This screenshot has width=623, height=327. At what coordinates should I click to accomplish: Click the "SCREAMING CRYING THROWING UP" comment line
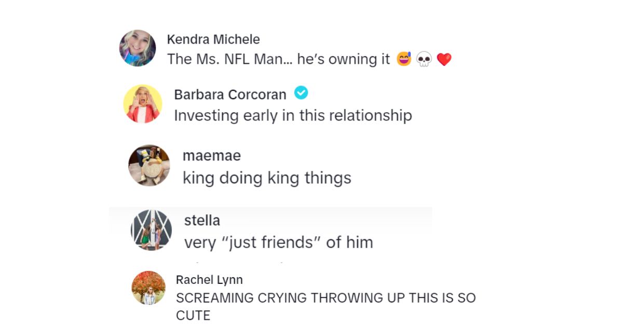(326, 298)
